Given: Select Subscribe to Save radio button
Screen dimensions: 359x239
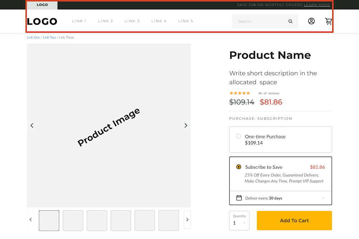Looking at the screenshot, I should 239,167.
